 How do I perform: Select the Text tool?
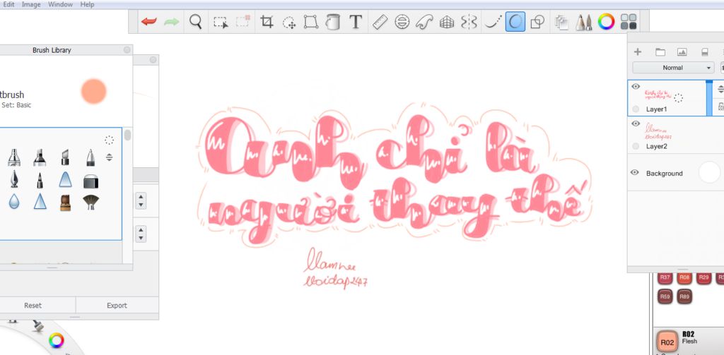[x=355, y=22]
